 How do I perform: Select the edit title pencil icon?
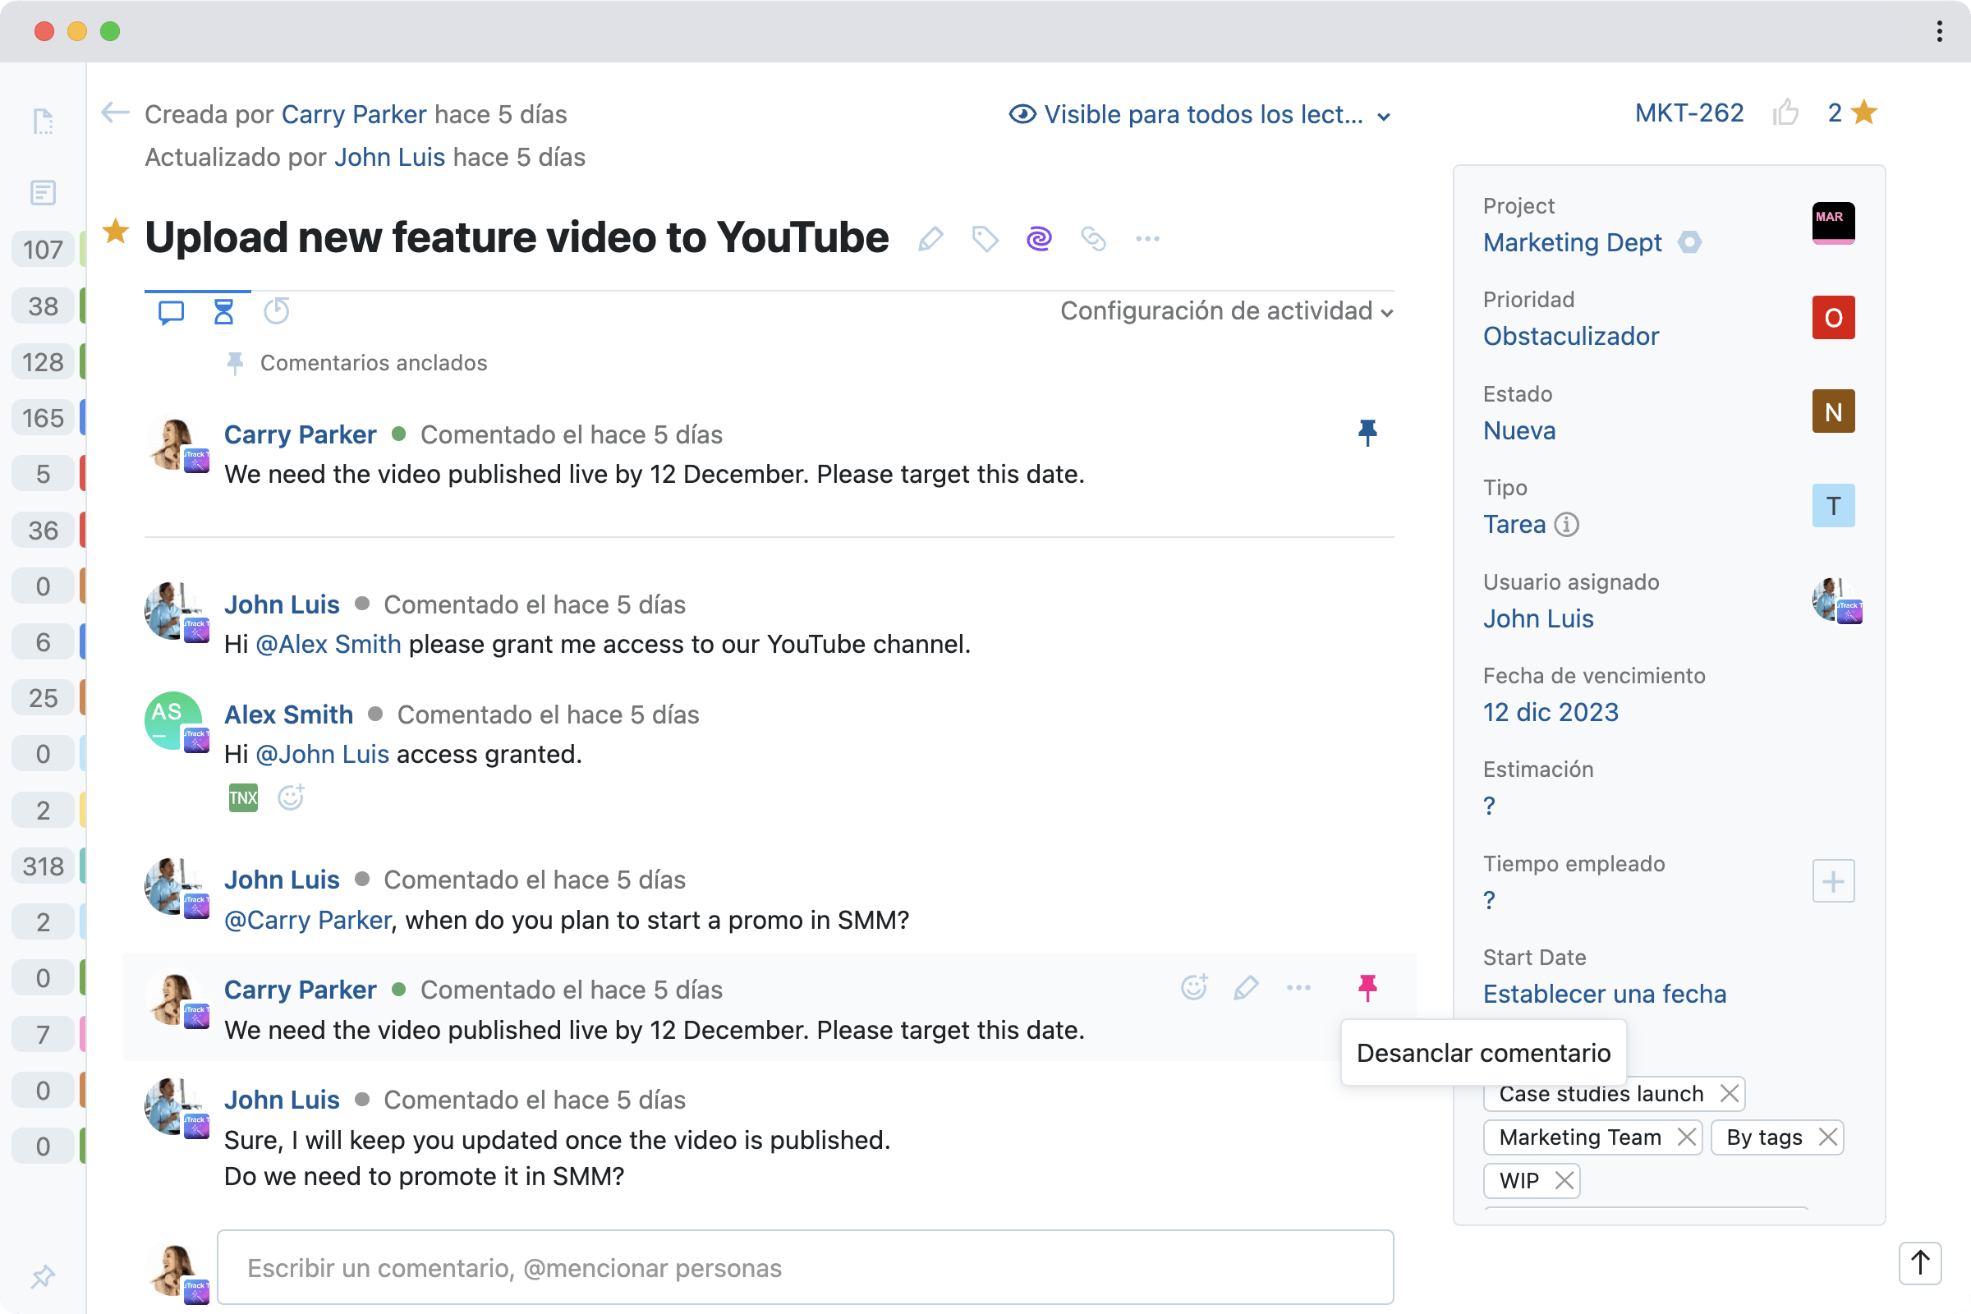coord(930,239)
